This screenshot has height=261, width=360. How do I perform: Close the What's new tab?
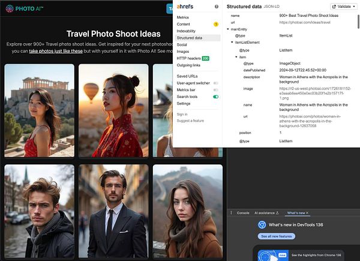tap(307, 213)
